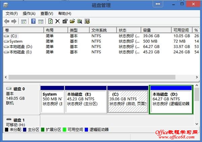Open the 操作(A) menu
This screenshot has width=202, height=142.
pyautogui.click(x=29, y=14)
